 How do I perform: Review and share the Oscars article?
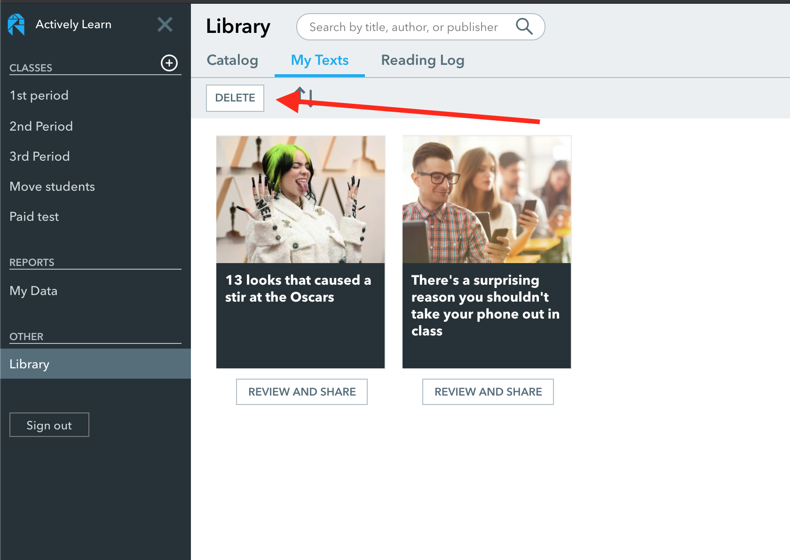point(302,392)
